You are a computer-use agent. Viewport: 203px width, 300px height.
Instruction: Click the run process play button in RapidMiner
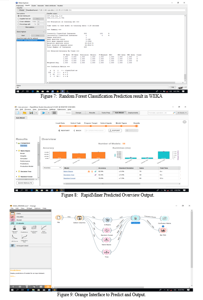[x=43, y=113]
